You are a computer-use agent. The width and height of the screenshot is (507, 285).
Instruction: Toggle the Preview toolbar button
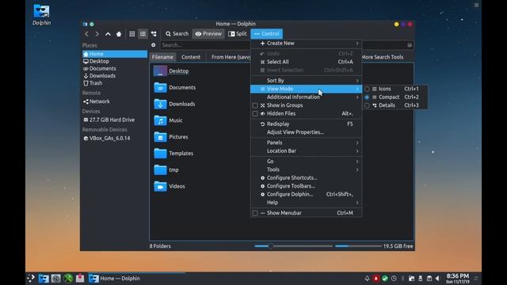point(208,33)
